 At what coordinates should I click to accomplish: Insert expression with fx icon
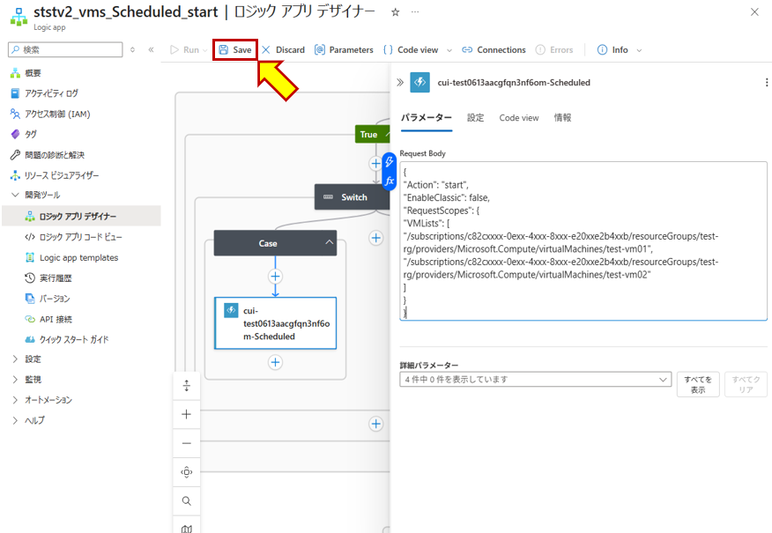(x=390, y=181)
